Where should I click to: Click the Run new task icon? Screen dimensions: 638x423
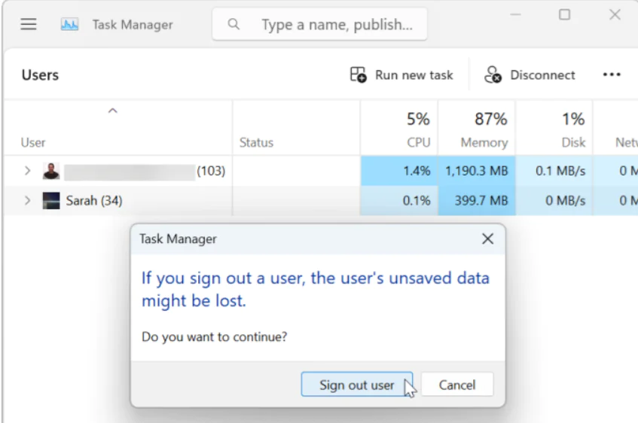[359, 75]
